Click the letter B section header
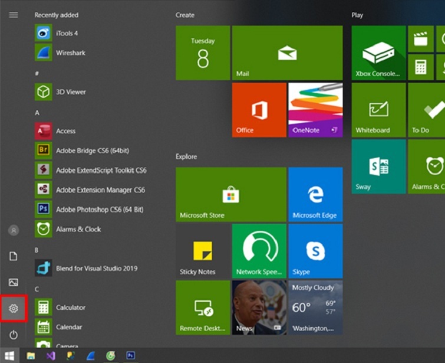This screenshot has height=363, width=445. (37, 250)
